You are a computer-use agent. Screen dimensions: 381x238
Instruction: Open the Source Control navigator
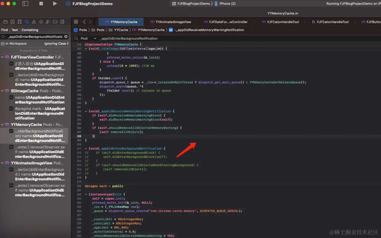[x=13, y=22]
